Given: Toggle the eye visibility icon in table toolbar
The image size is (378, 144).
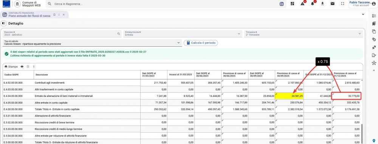Looking at the screenshot, I should pyautogui.click(x=22, y=67).
